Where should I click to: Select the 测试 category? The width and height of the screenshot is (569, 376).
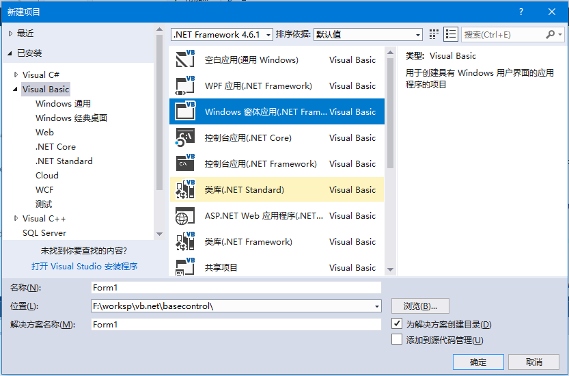pyautogui.click(x=44, y=204)
